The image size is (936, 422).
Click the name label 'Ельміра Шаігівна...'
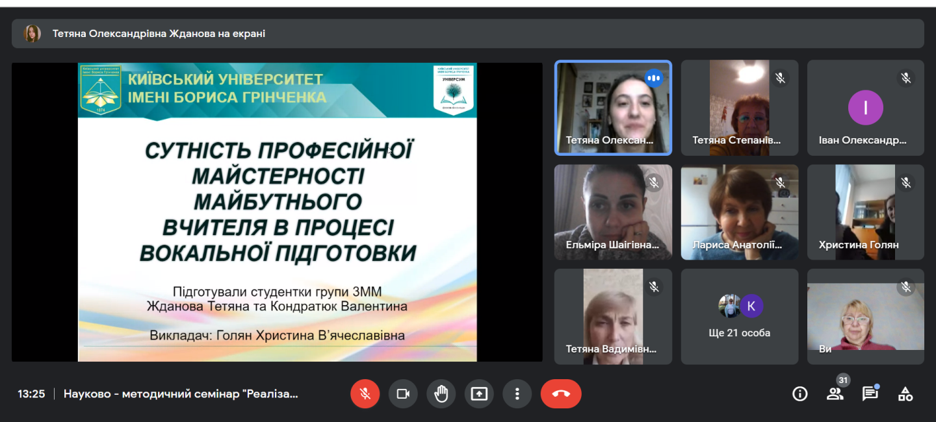coord(612,245)
